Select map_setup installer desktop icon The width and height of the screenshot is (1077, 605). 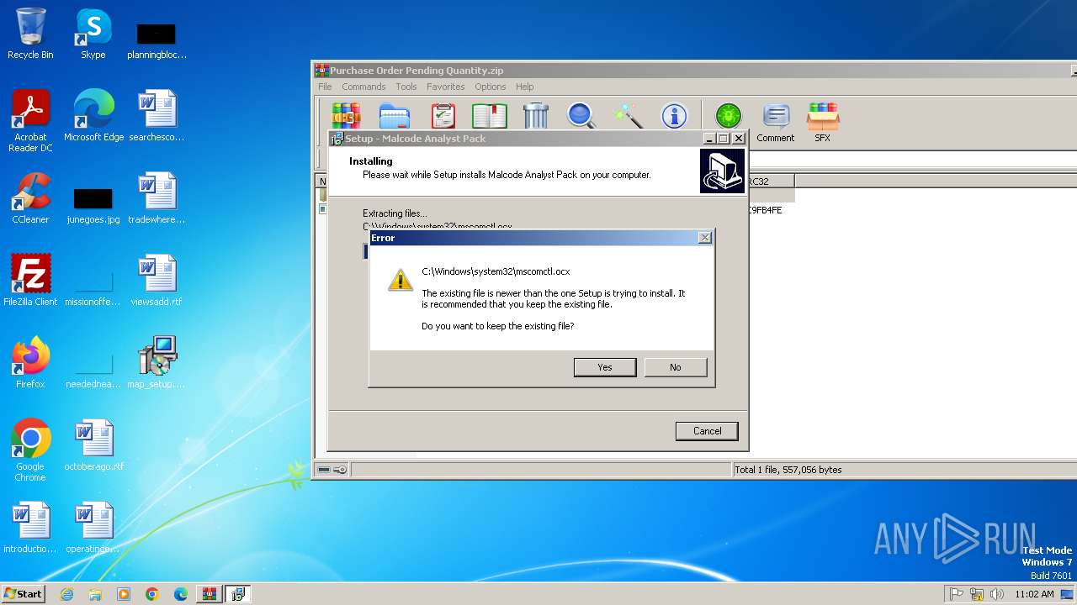[157, 363]
